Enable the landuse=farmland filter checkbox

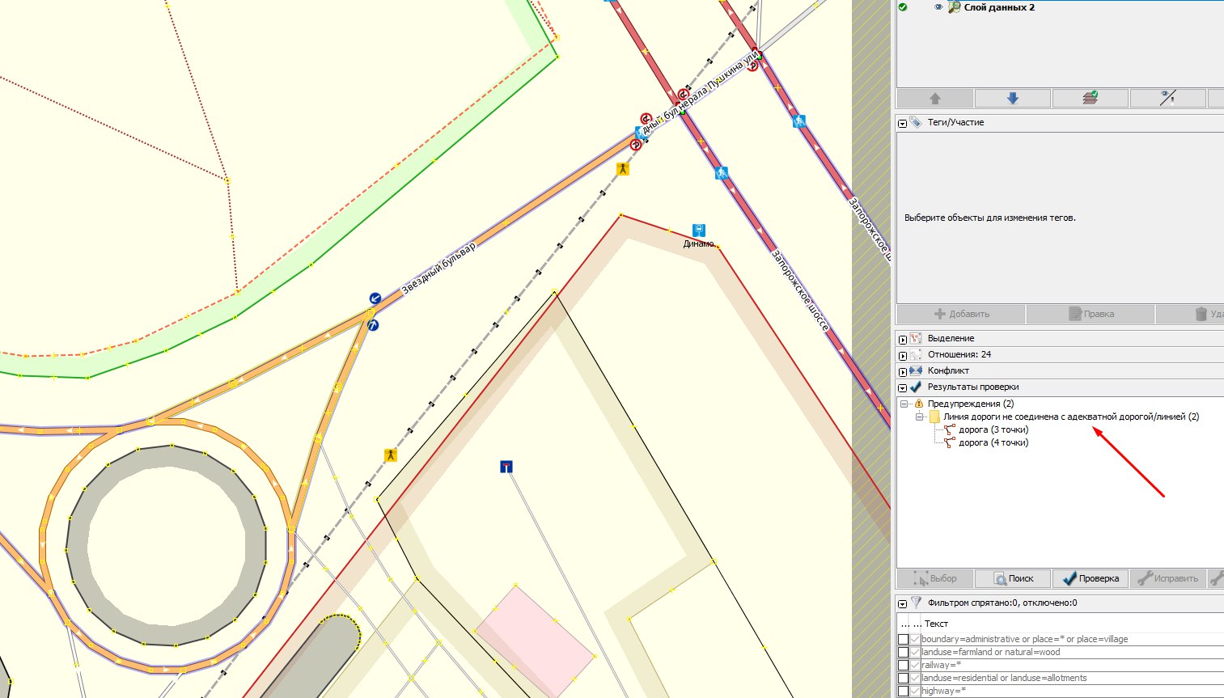point(904,652)
